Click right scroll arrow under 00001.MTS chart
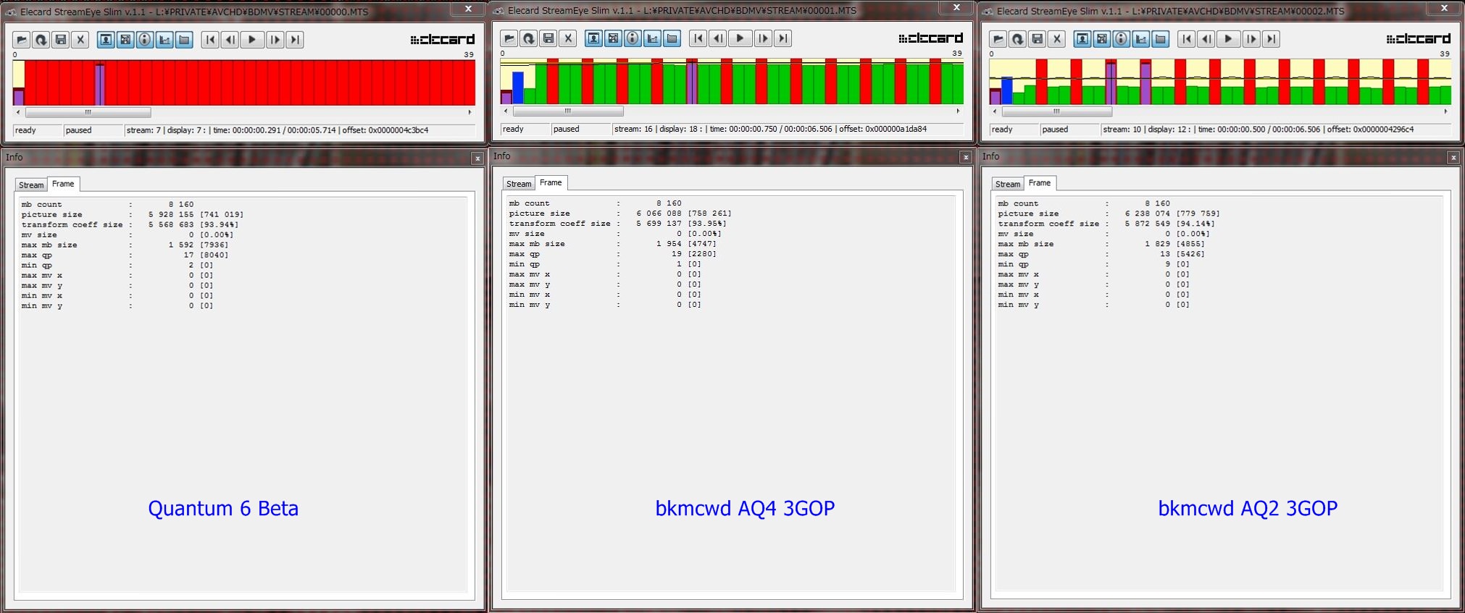The width and height of the screenshot is (1465, 613). [958, 111]
